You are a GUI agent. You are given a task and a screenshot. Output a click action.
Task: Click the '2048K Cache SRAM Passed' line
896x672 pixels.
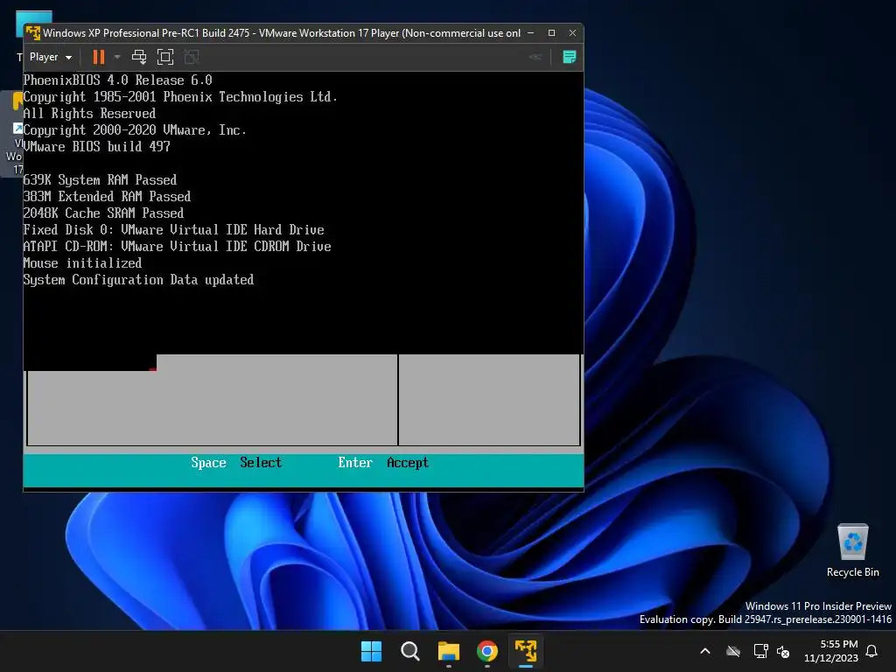pyautogui.click(x=103, y=213)
